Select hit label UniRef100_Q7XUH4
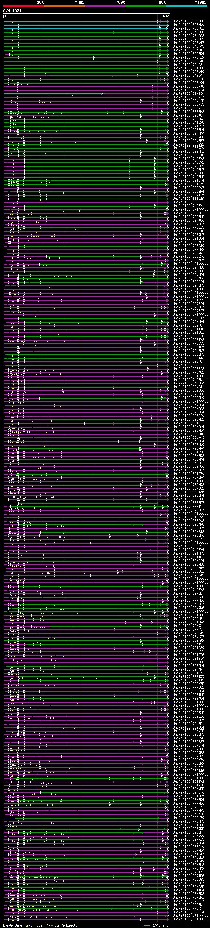The height and width of the screenshot is (928, 210). pos(188,322)
